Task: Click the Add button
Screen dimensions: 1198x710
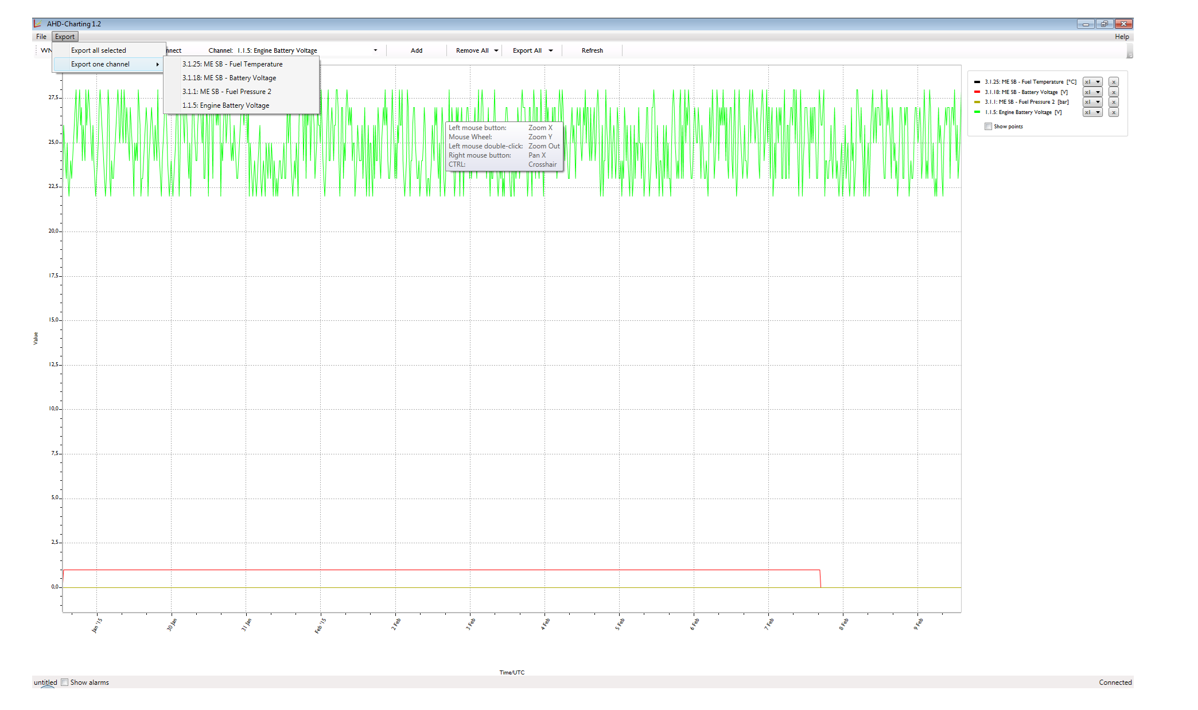Action: coord(417,50)
